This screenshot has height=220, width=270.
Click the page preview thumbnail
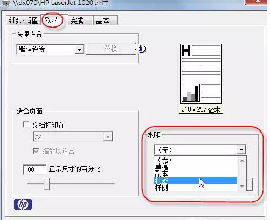201,73
